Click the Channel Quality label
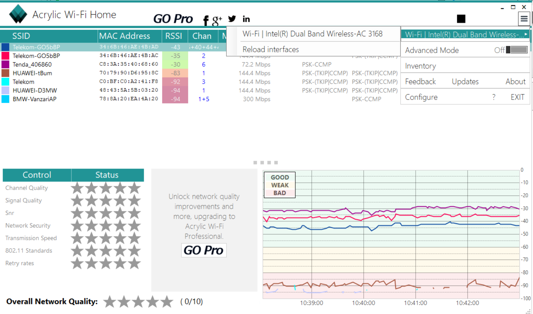This screenshot has height=314, width=533. [x=27, y=188]
